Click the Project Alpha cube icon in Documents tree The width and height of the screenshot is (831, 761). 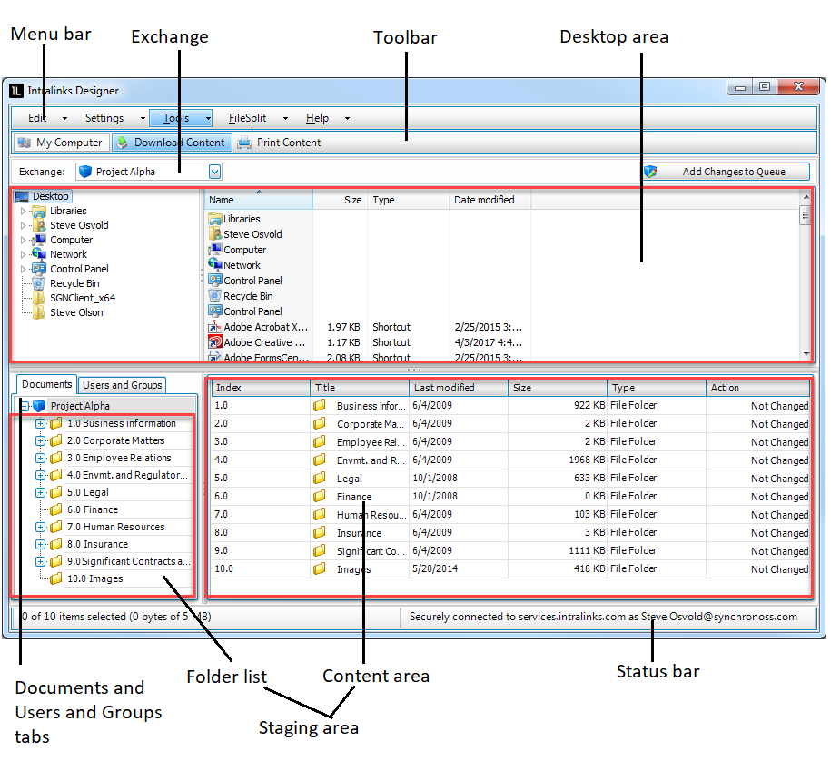(x=39, y=406)
